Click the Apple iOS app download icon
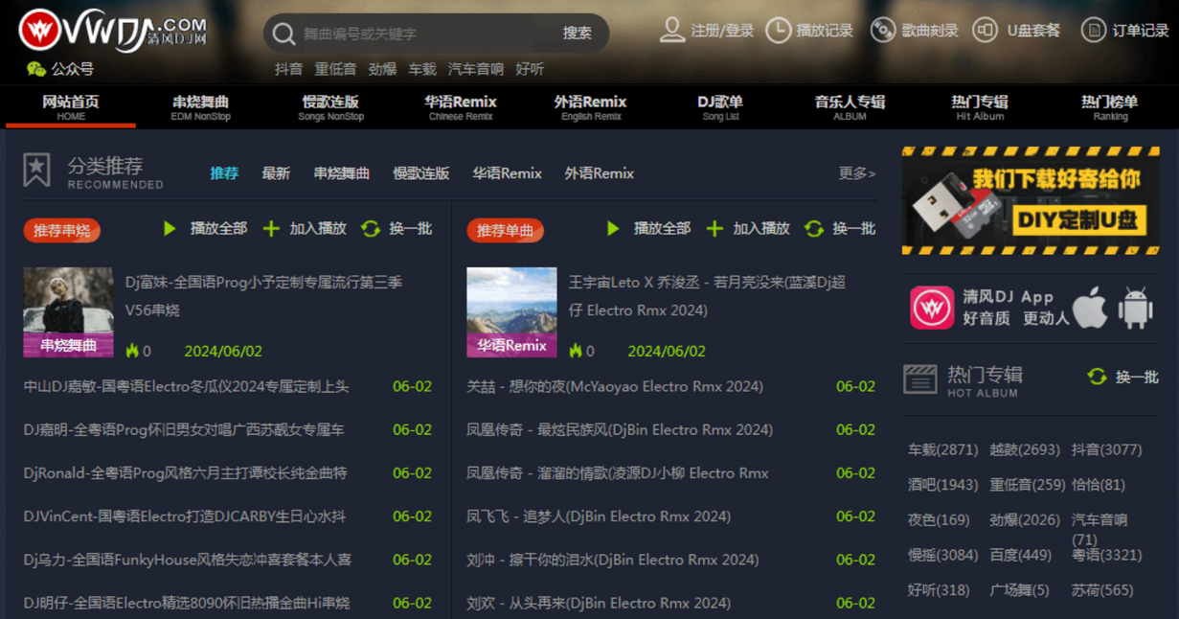The image size is (1179, 619). coord(1089,308)
